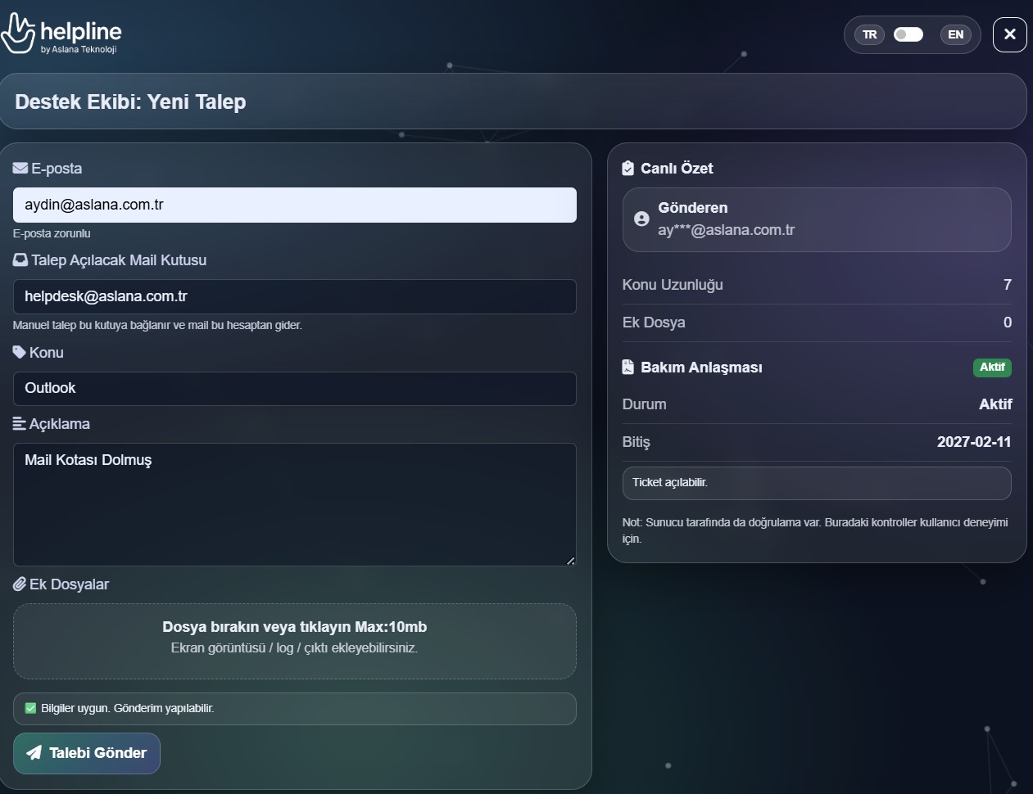The height and width of the screenshot is (794, 1033).
Task: Select the TR language option
Action: click(869, 34)
